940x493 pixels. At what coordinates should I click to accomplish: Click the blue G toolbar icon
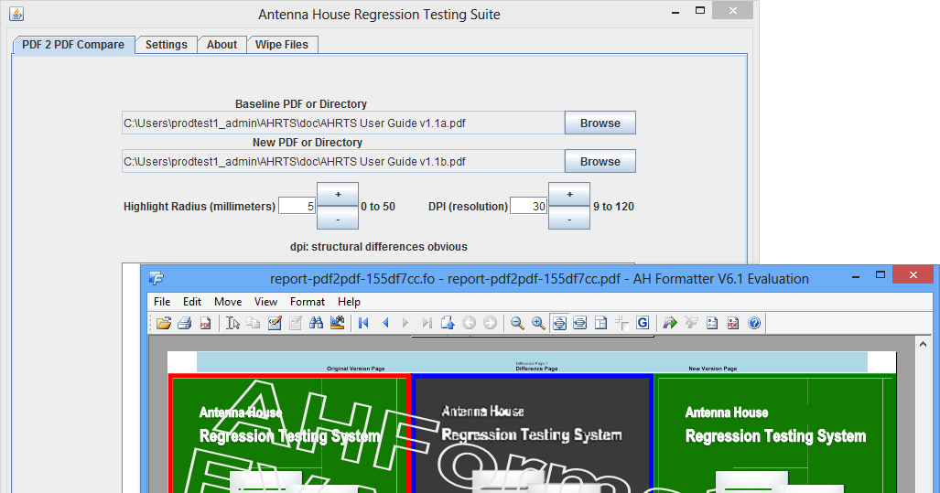(643, 324)
